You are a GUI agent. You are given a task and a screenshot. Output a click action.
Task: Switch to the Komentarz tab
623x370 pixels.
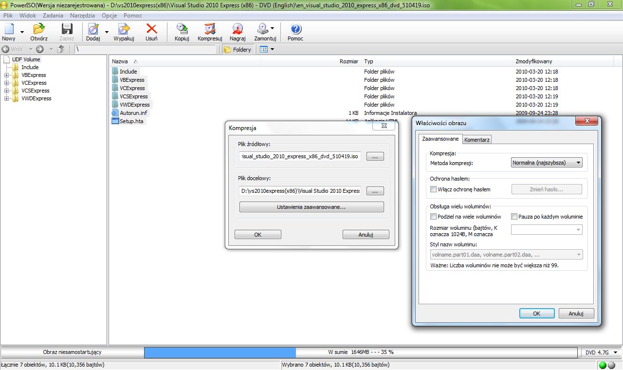pos(477,139)
